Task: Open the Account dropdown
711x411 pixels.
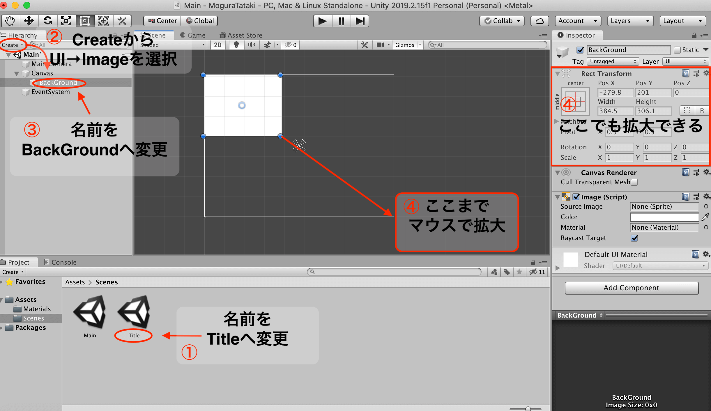Action: click(x=578, y=21)
